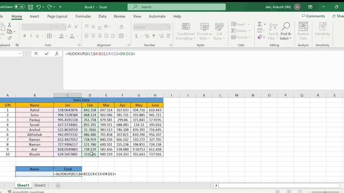
Task: Click the cell containing Abhishek
Action: point(34,135)
